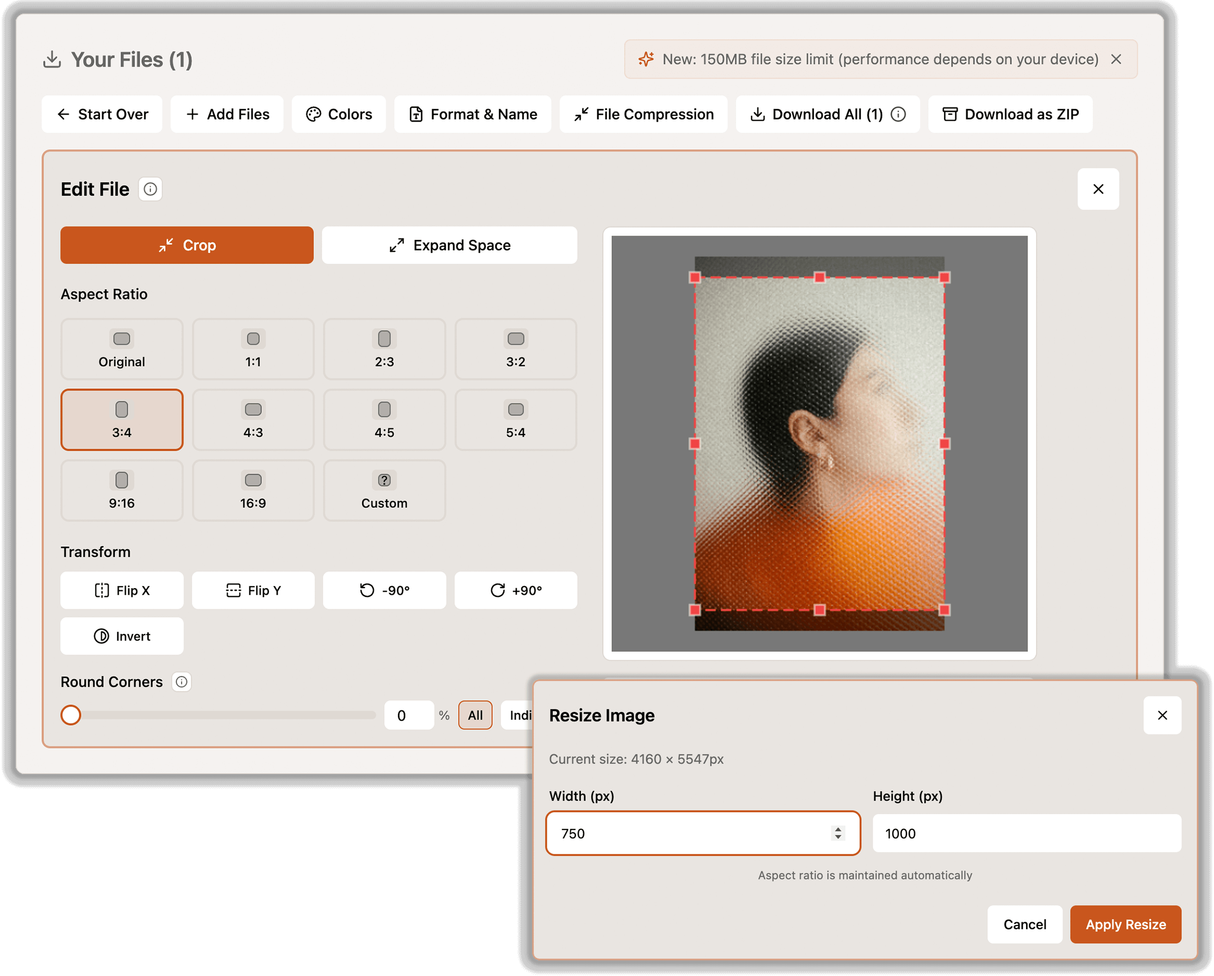
Task: Click the Round Corners slider handle
Action: point(71,715)
